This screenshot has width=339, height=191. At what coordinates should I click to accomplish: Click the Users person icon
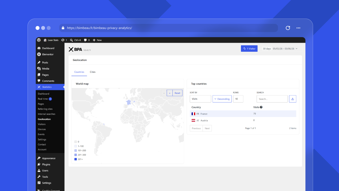39,171
